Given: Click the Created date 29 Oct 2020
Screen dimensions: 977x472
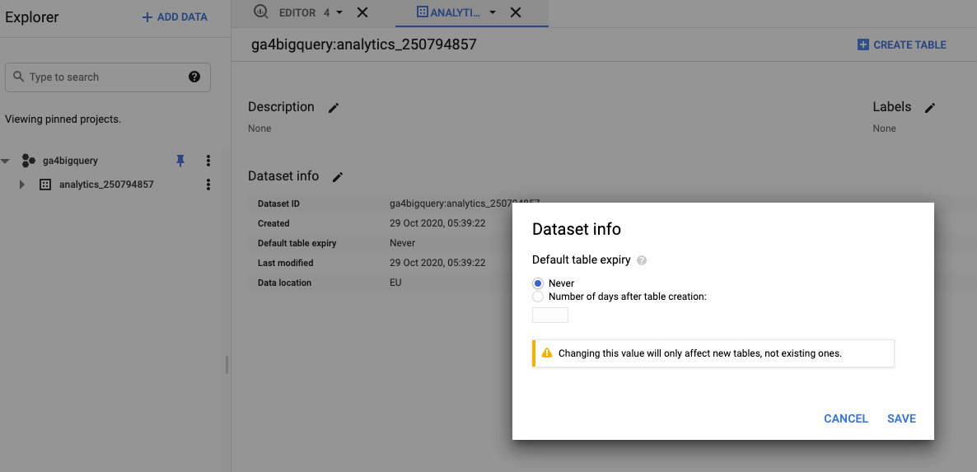Looking at the screenshot, I should click(437, 223).
